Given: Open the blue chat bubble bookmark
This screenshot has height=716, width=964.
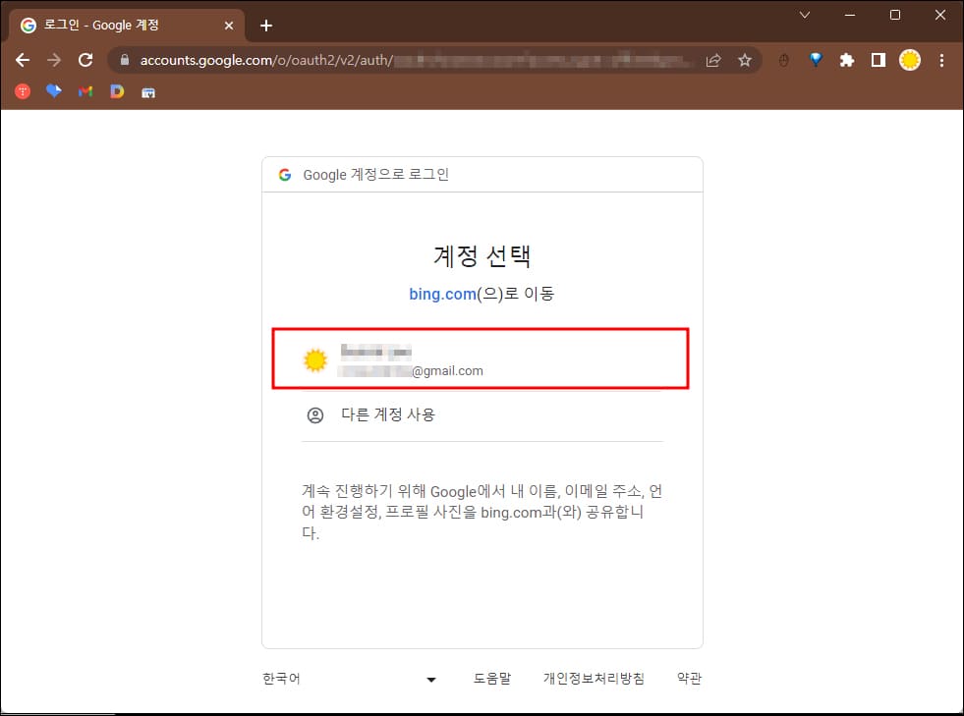Looking at the screenshot, I should point(54,91).
